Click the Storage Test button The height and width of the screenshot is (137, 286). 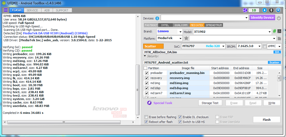click(x=210, y=103)
